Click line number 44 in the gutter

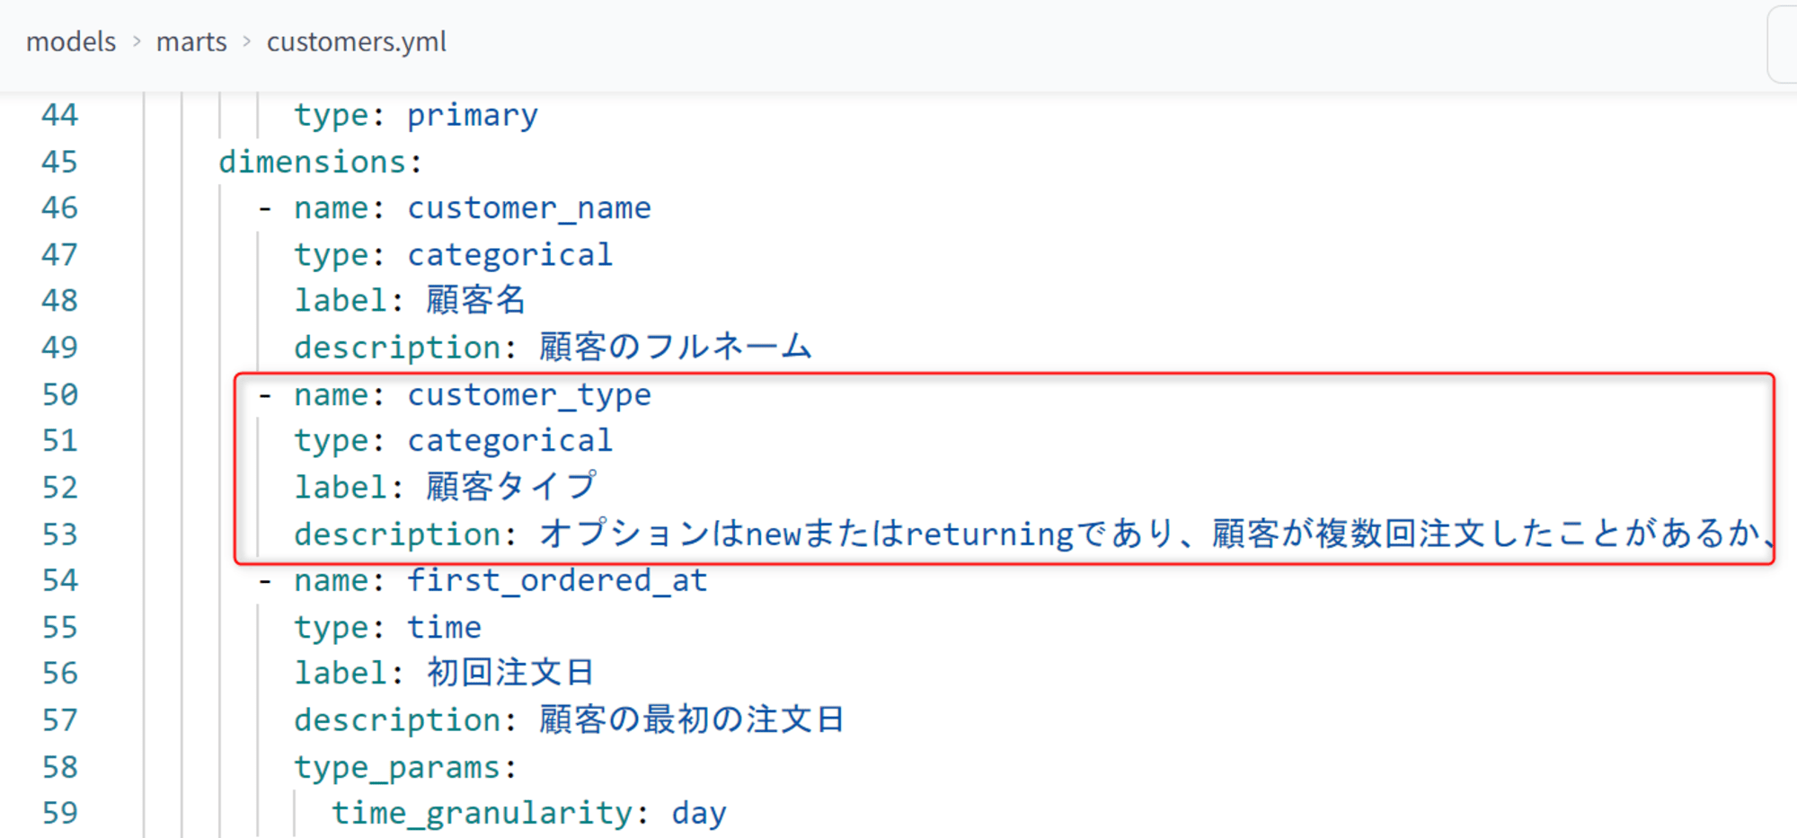point(60,115)
